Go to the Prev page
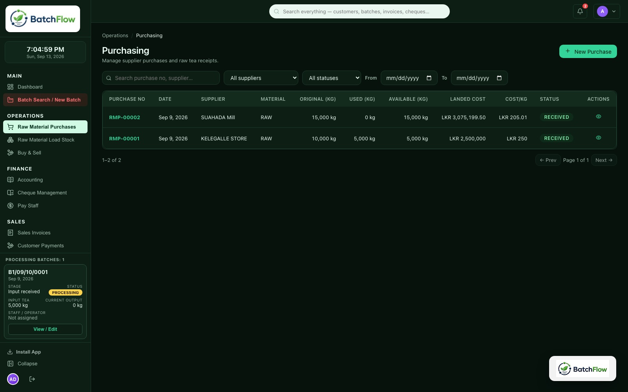 tap(548, 160)
